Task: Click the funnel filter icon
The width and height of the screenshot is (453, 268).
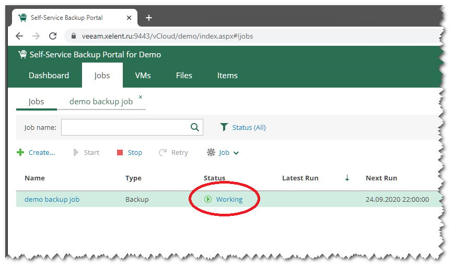Action: [x=224, y=127]
